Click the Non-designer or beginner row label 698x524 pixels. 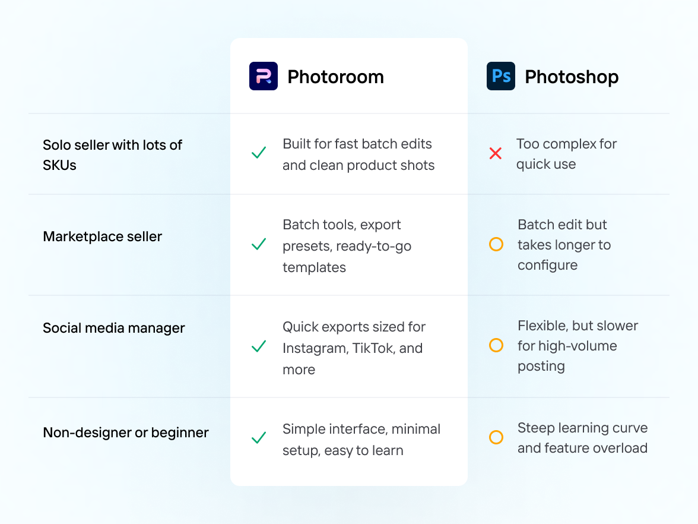click(x=126, y=433)
